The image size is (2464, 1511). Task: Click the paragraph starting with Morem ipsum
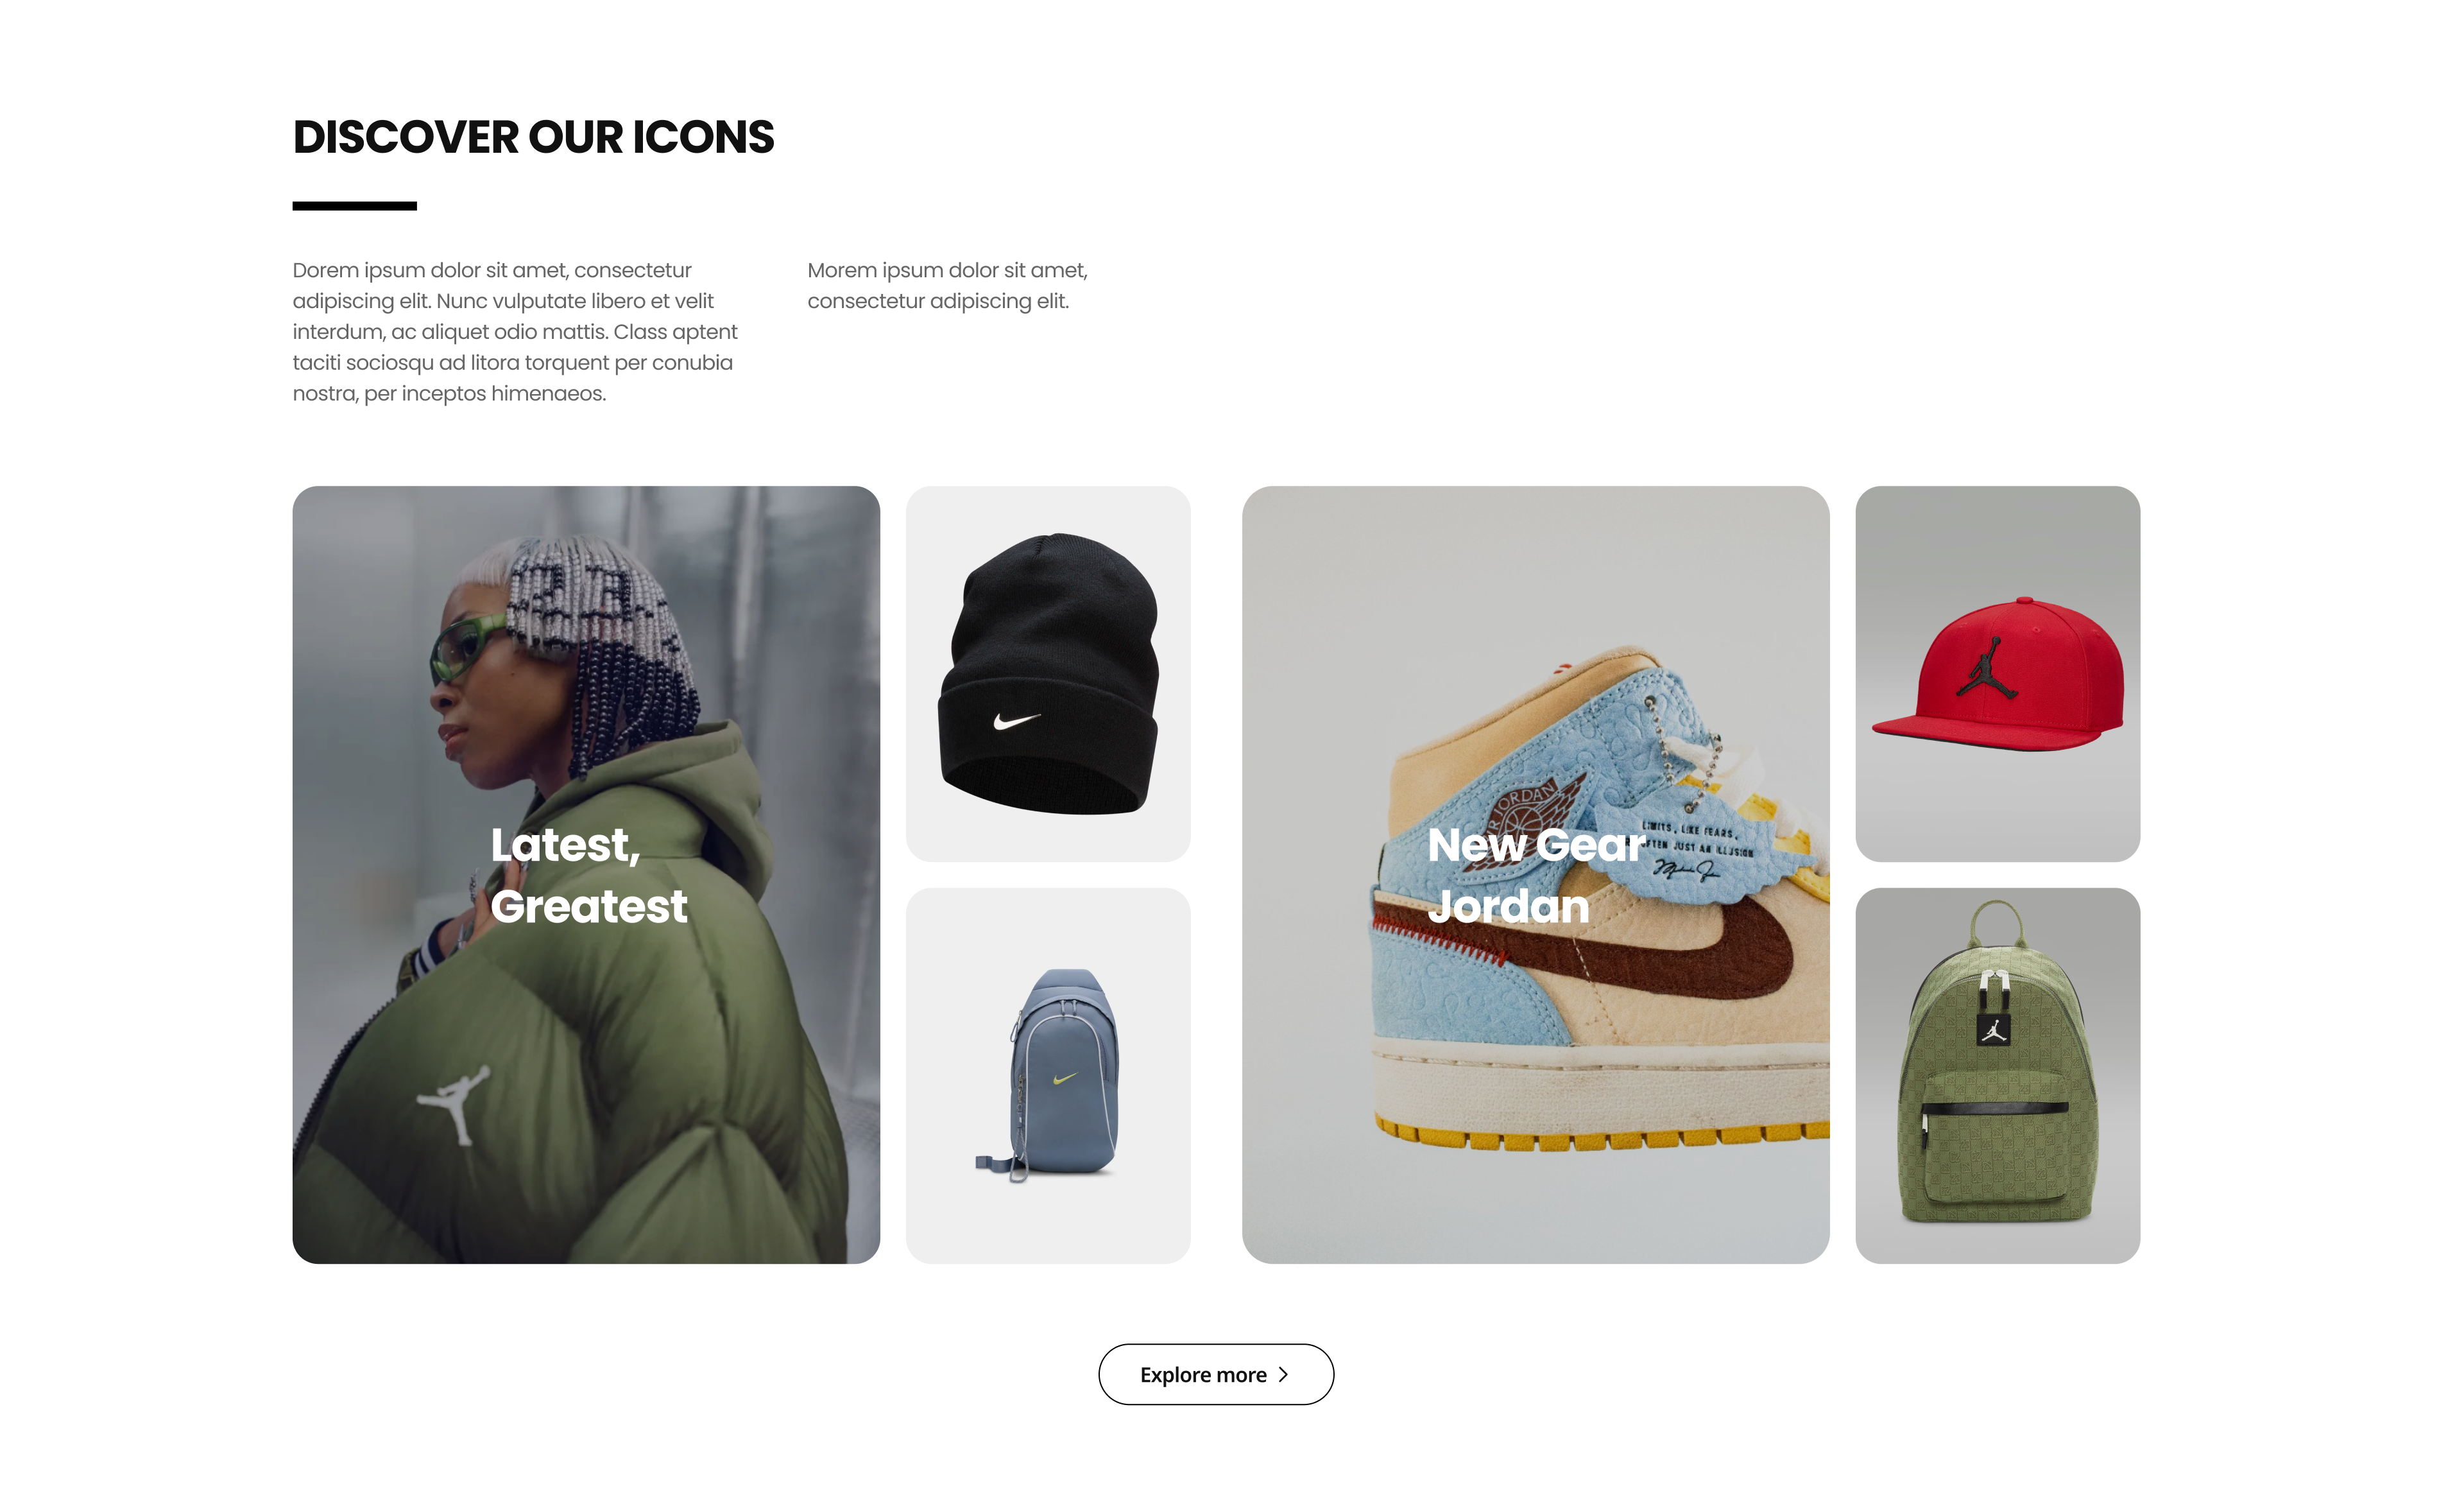click(947, 285)
